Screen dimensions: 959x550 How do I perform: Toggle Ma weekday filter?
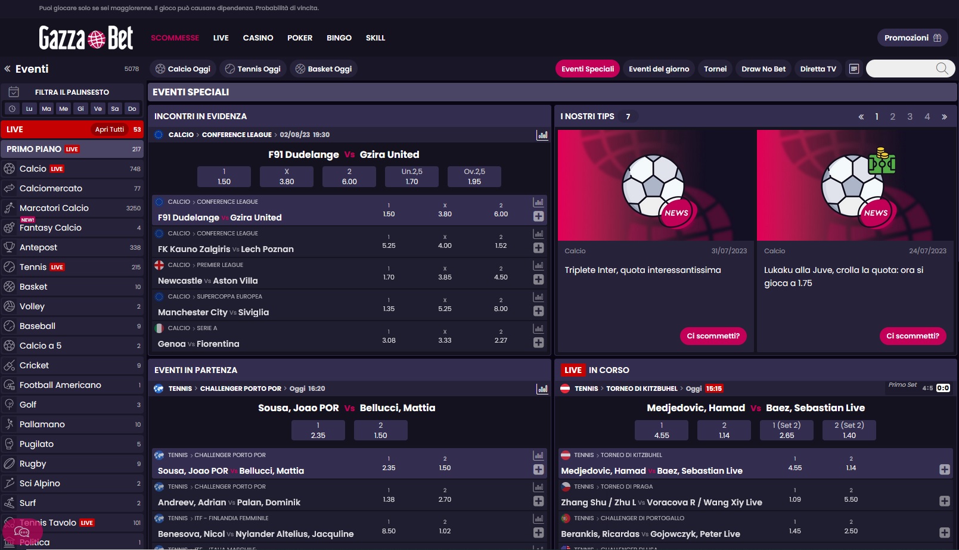click(x=46, y=108)
